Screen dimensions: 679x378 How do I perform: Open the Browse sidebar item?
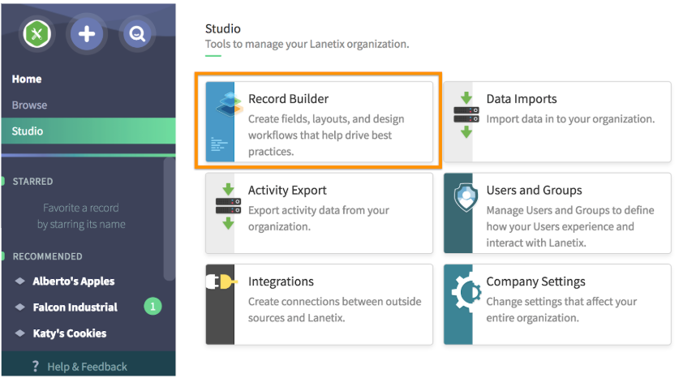(x=29, y=105)
